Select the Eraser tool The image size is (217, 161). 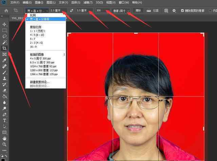click(4, 90)
